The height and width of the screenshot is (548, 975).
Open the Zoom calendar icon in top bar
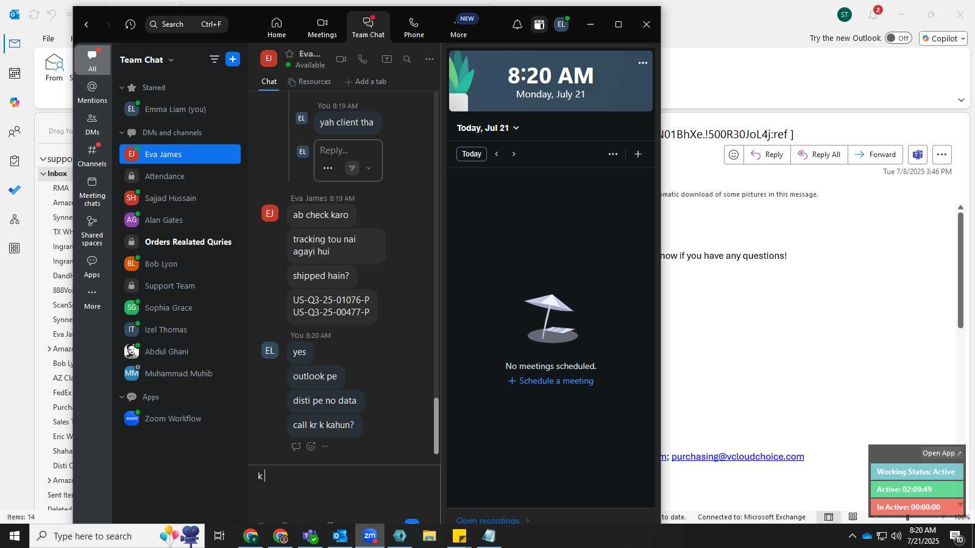tap(539, 24)
